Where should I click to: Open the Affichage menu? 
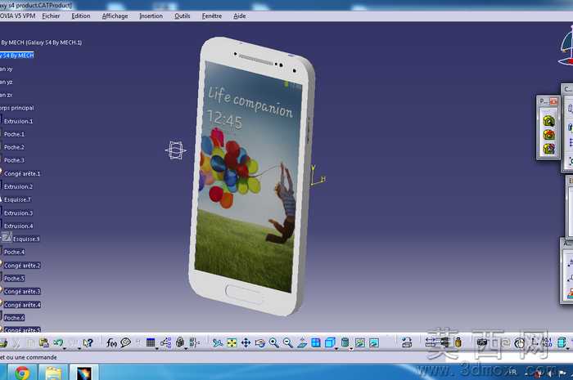115,16
